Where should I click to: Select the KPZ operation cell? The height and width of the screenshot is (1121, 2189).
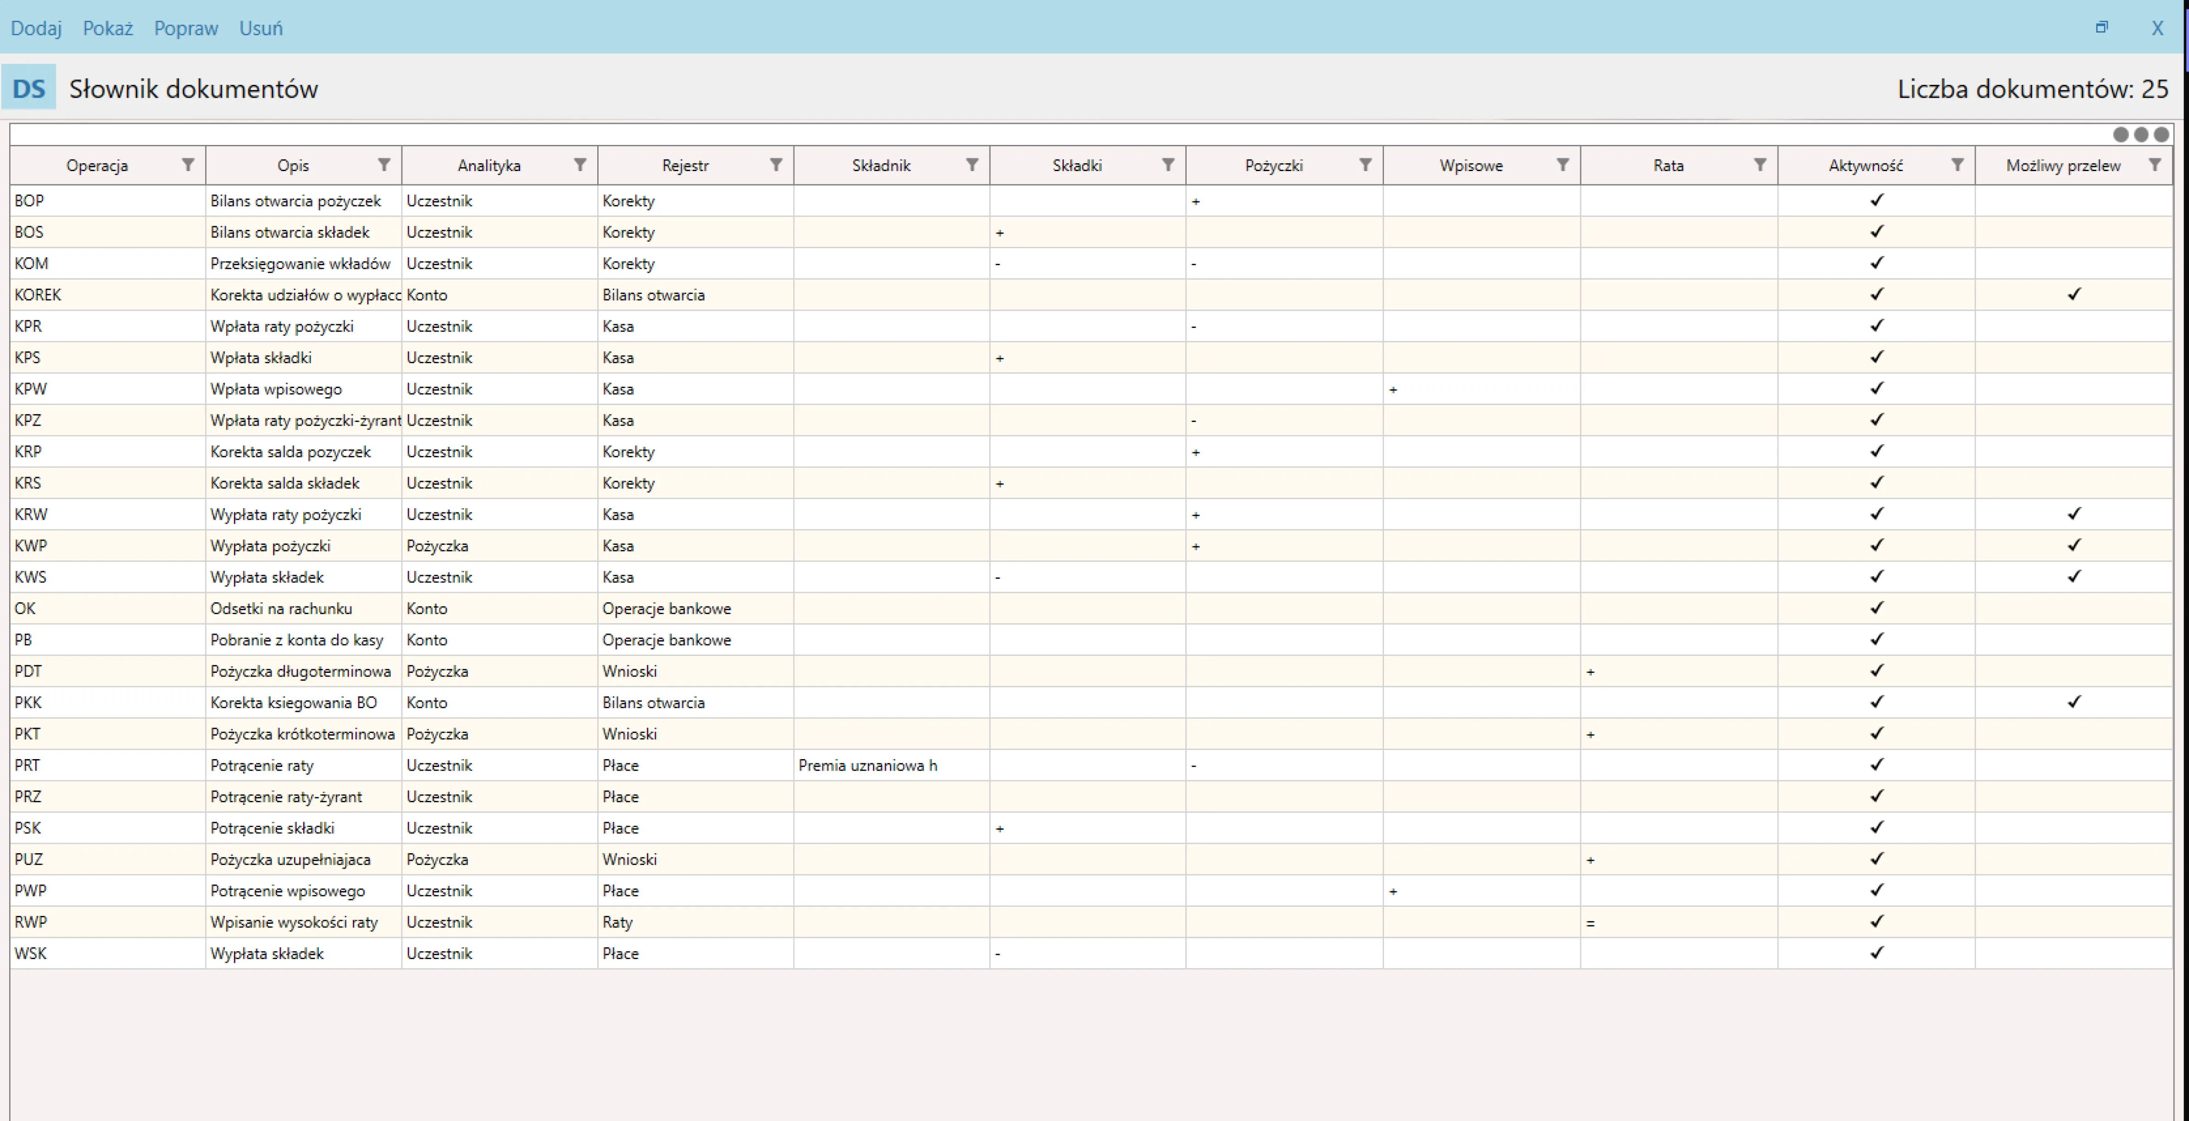tap(107, 421)
